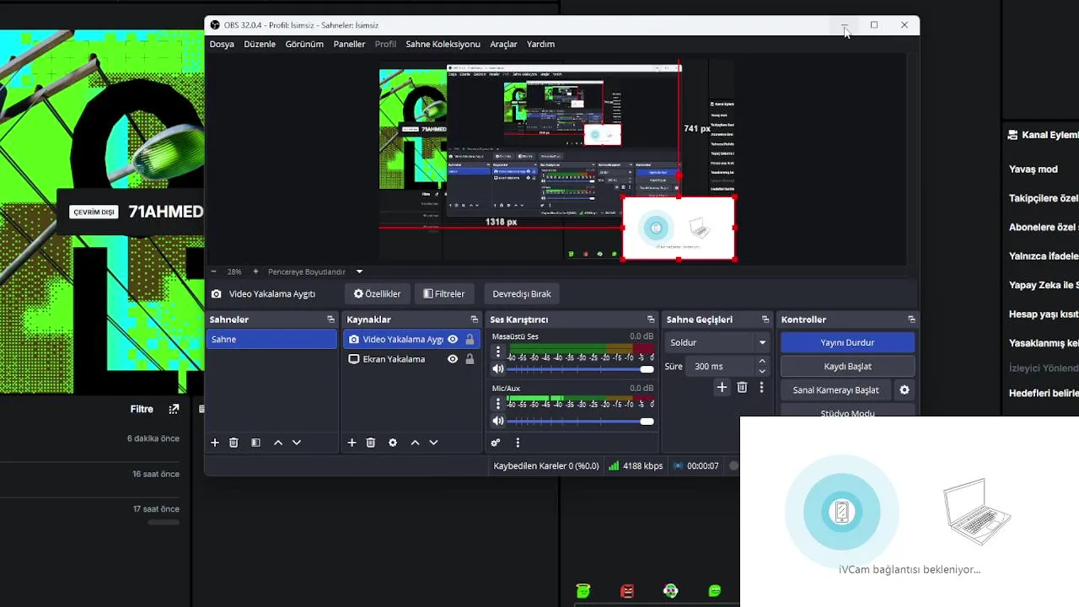This screenshot has width=1079, height=607.
Task: Open Masaüstü Ses three-dot options menu
Action: coord(497,352)
